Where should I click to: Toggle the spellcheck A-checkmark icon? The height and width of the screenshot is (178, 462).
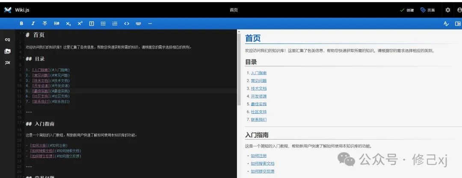point(446,23)
